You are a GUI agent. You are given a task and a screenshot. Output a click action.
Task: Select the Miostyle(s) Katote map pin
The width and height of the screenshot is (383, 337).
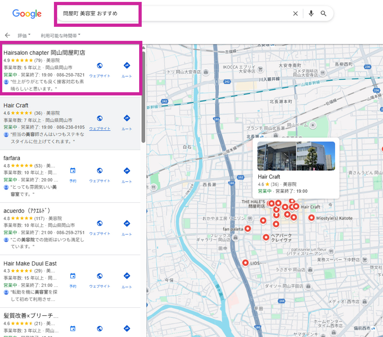311,218
